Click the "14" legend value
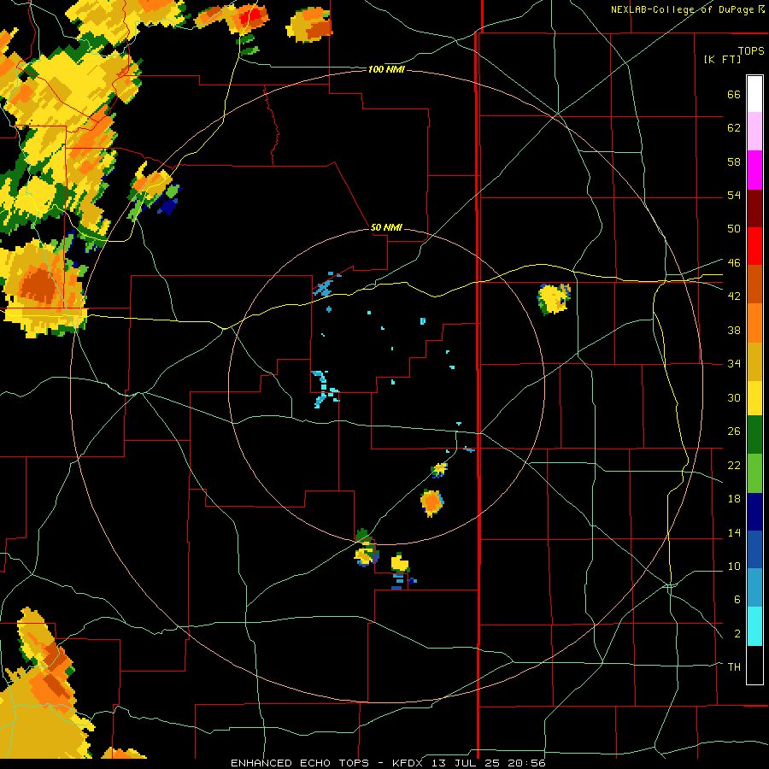This screenshot has height=769, width=769. (x=734, y=532)
